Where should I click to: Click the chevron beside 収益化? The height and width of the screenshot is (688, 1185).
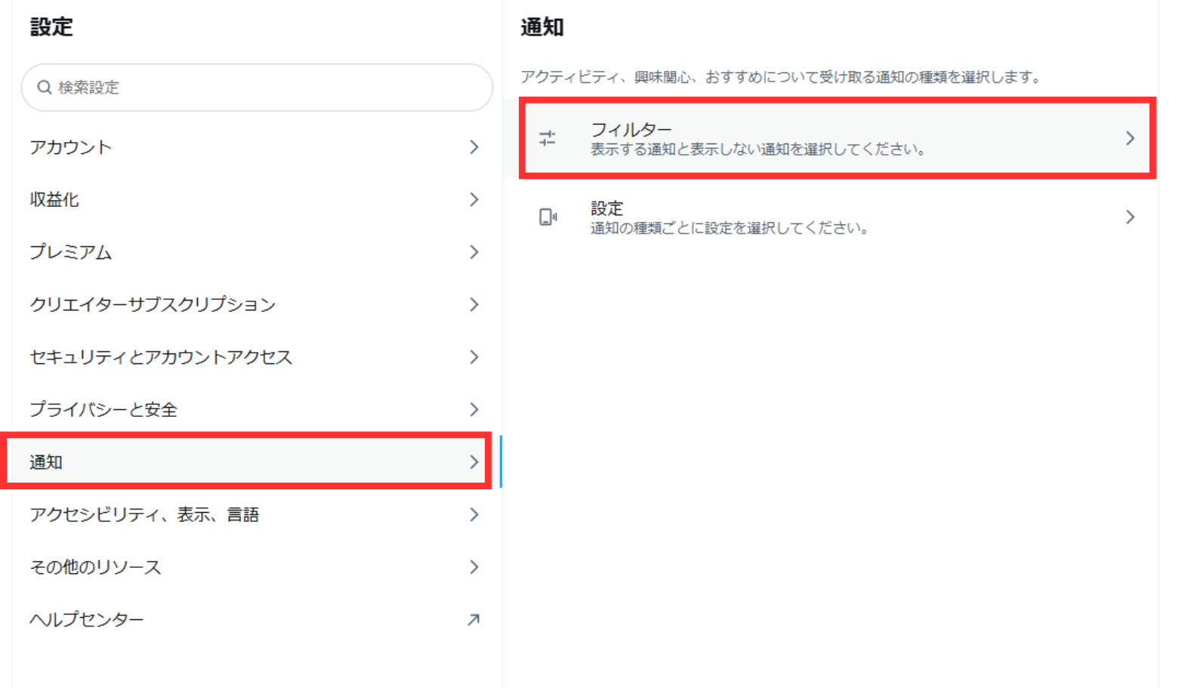tap(474, 199)
